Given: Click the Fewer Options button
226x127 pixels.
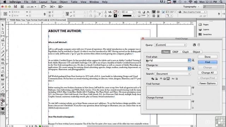Looking at the screenshot, I should [207, 83].
